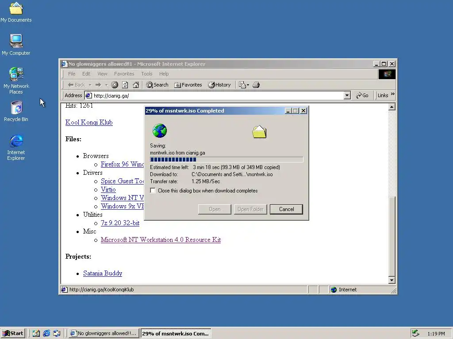Click the download progress bar
The width and height of the screenshot is (453, 339).
(x=226, y=160)
